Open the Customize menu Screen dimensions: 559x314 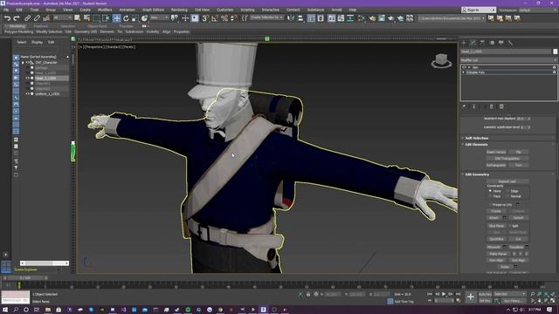pos(225,10)
